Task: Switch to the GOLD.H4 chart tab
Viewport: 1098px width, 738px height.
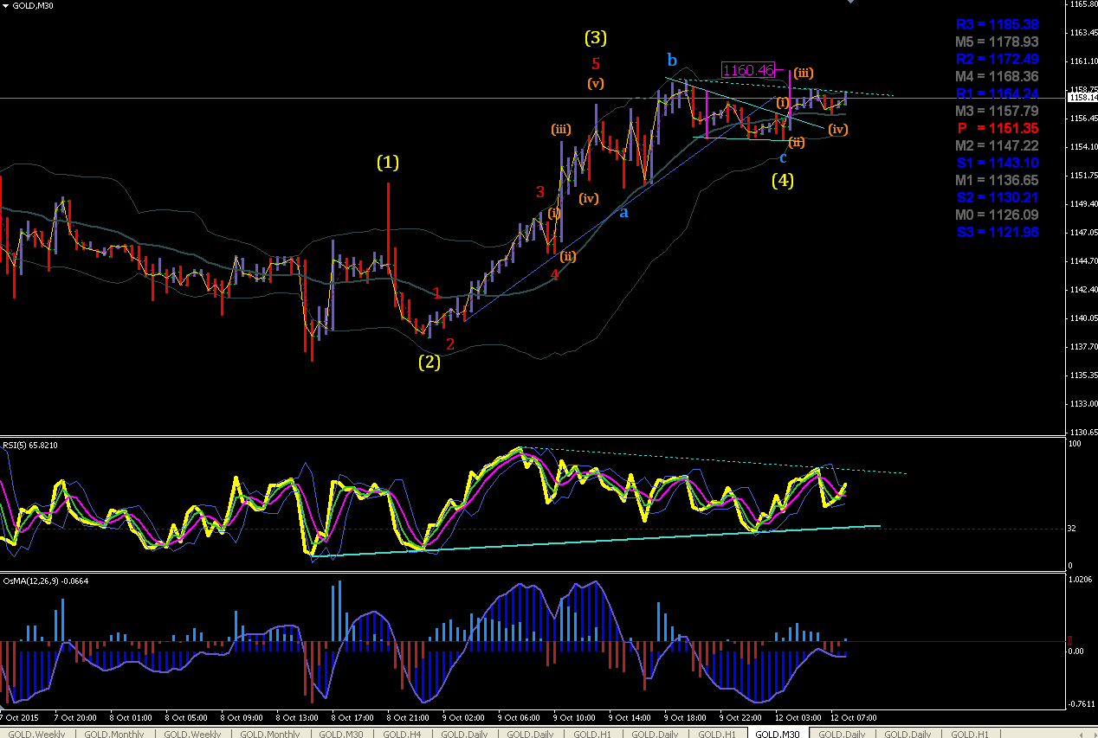Action: [400, 733]
